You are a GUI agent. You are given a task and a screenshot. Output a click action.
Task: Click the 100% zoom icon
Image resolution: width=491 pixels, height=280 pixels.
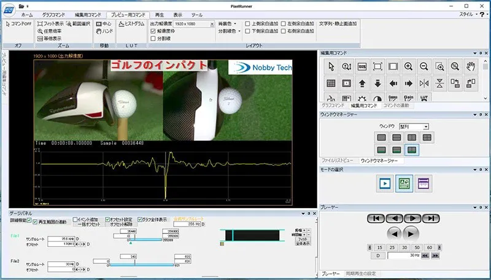pos(362,66)
